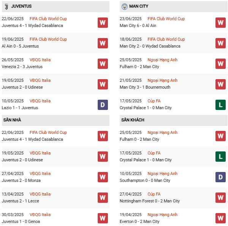Click L badge for Crystal Palace 17/05 form row

pyautogui.click(x=220, y=105)
